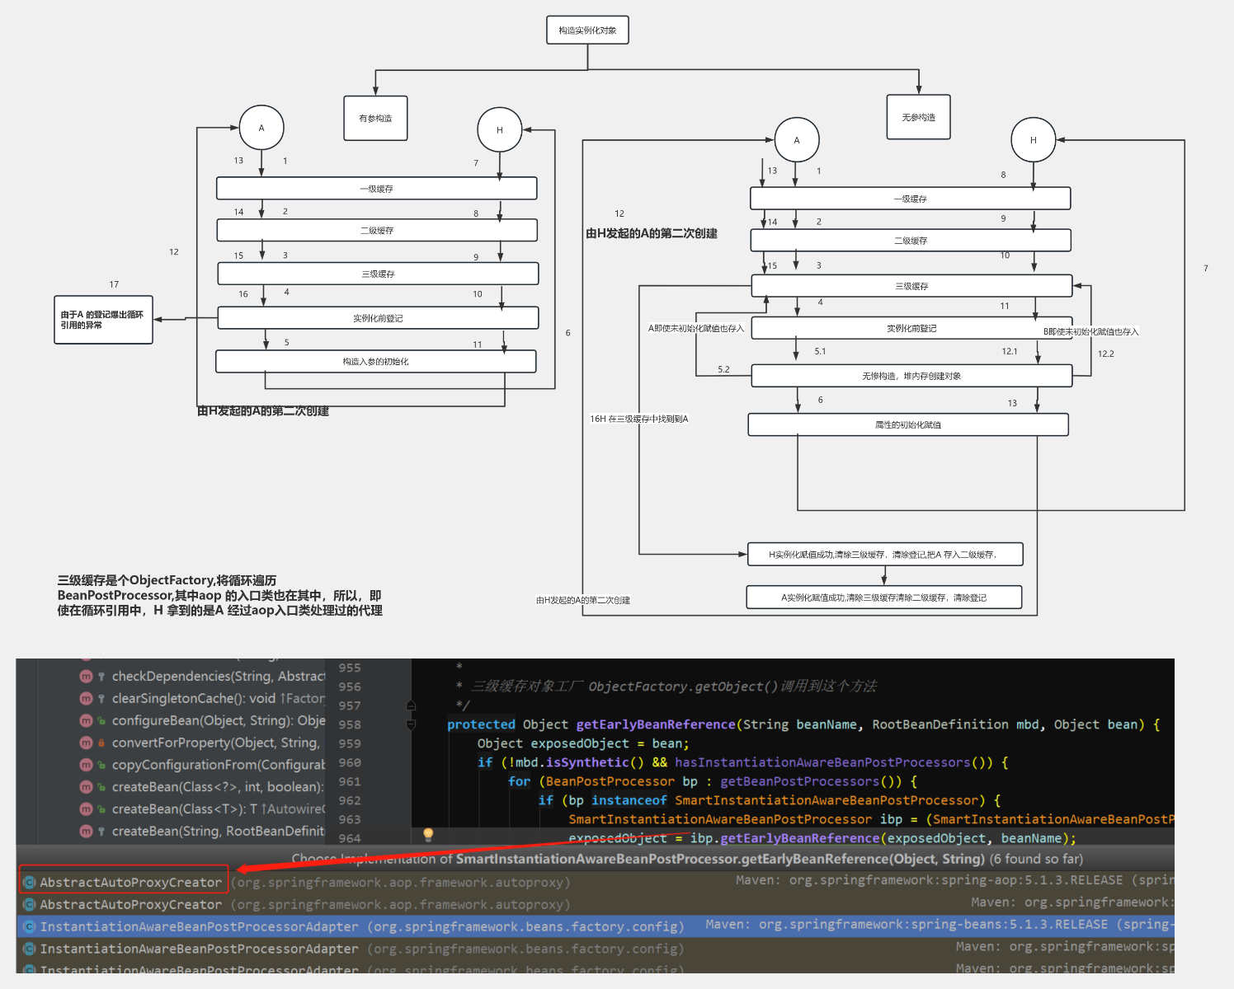1234x989 pixels.
Task: Click line number 960 in the editor gutter
Action: 350,763
